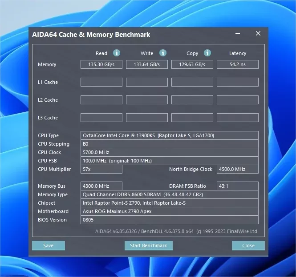Image resolution: width=296 pixels, height=277 pixels.
Task: Click the Motherboard label
Action: point(53,211)
